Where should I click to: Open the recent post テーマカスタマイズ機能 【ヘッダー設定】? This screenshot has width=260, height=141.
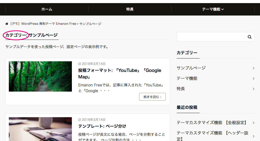212,136
